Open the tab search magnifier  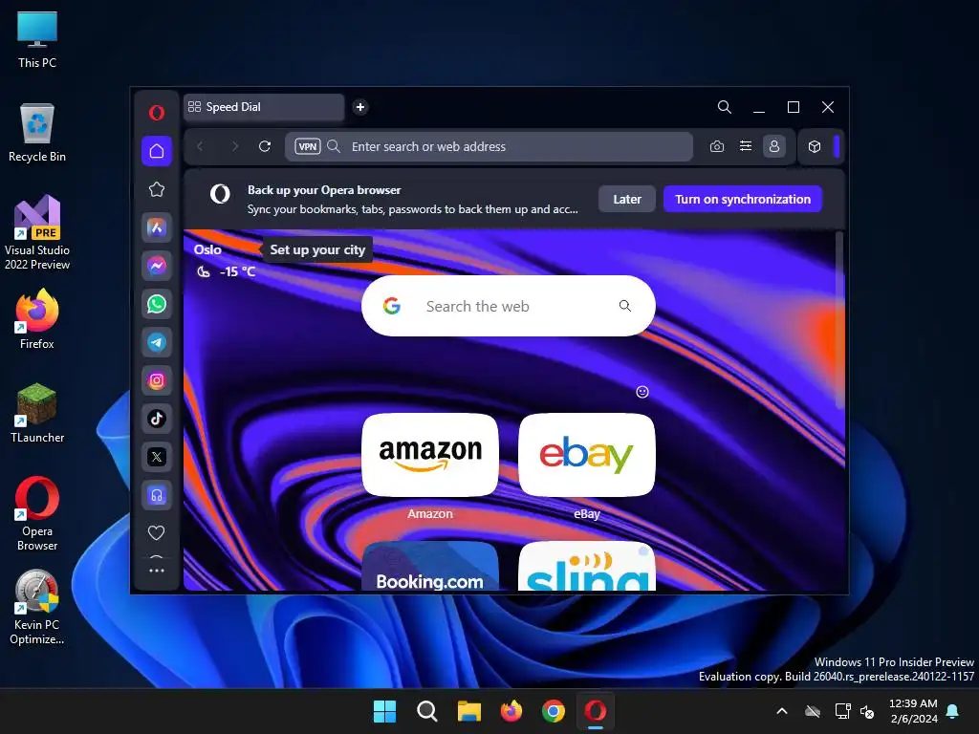coord(725,107)
